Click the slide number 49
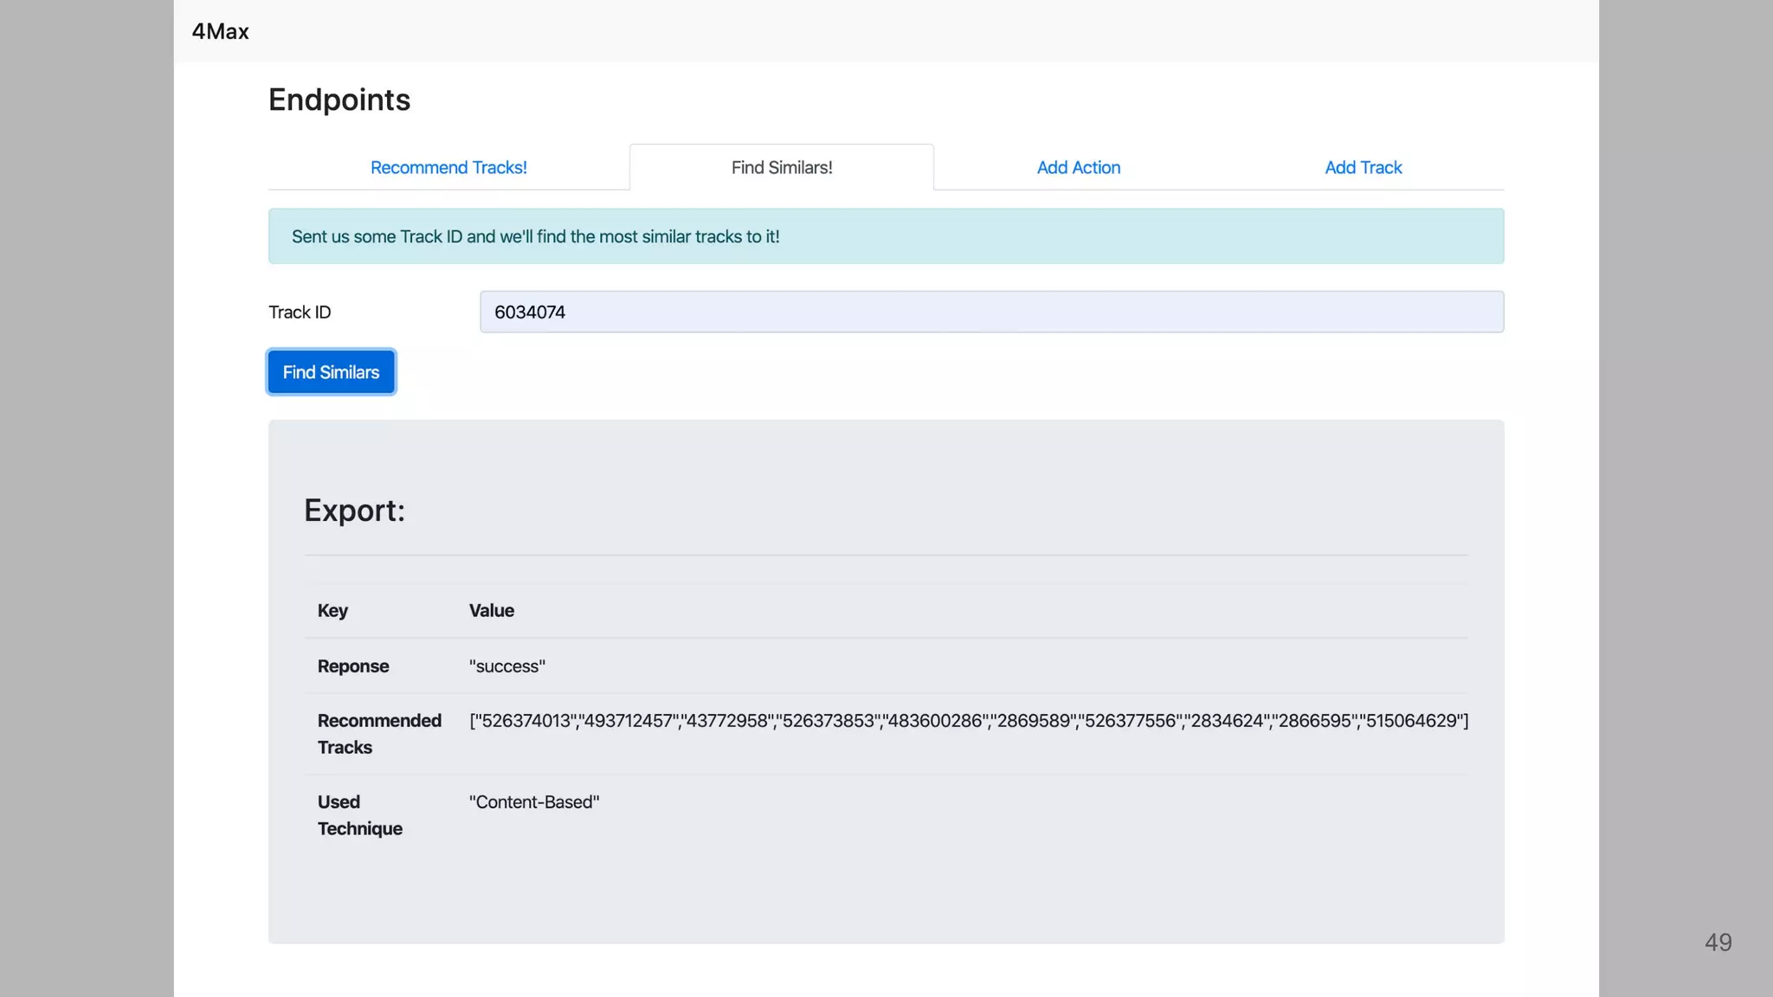This screenshot has width=1773, height=997. [1718, 942]
